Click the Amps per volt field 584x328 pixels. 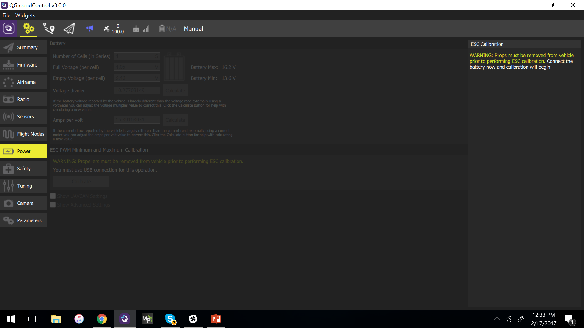click(x=137, y=120)
